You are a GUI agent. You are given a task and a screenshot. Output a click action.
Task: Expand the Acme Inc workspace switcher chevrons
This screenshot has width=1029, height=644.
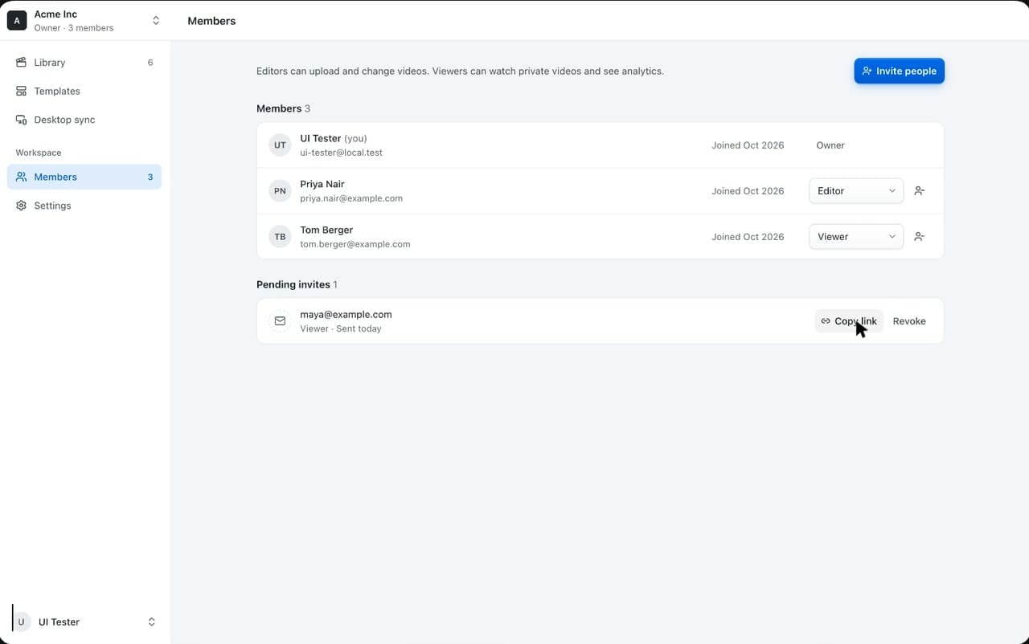[x=156, y=20]
